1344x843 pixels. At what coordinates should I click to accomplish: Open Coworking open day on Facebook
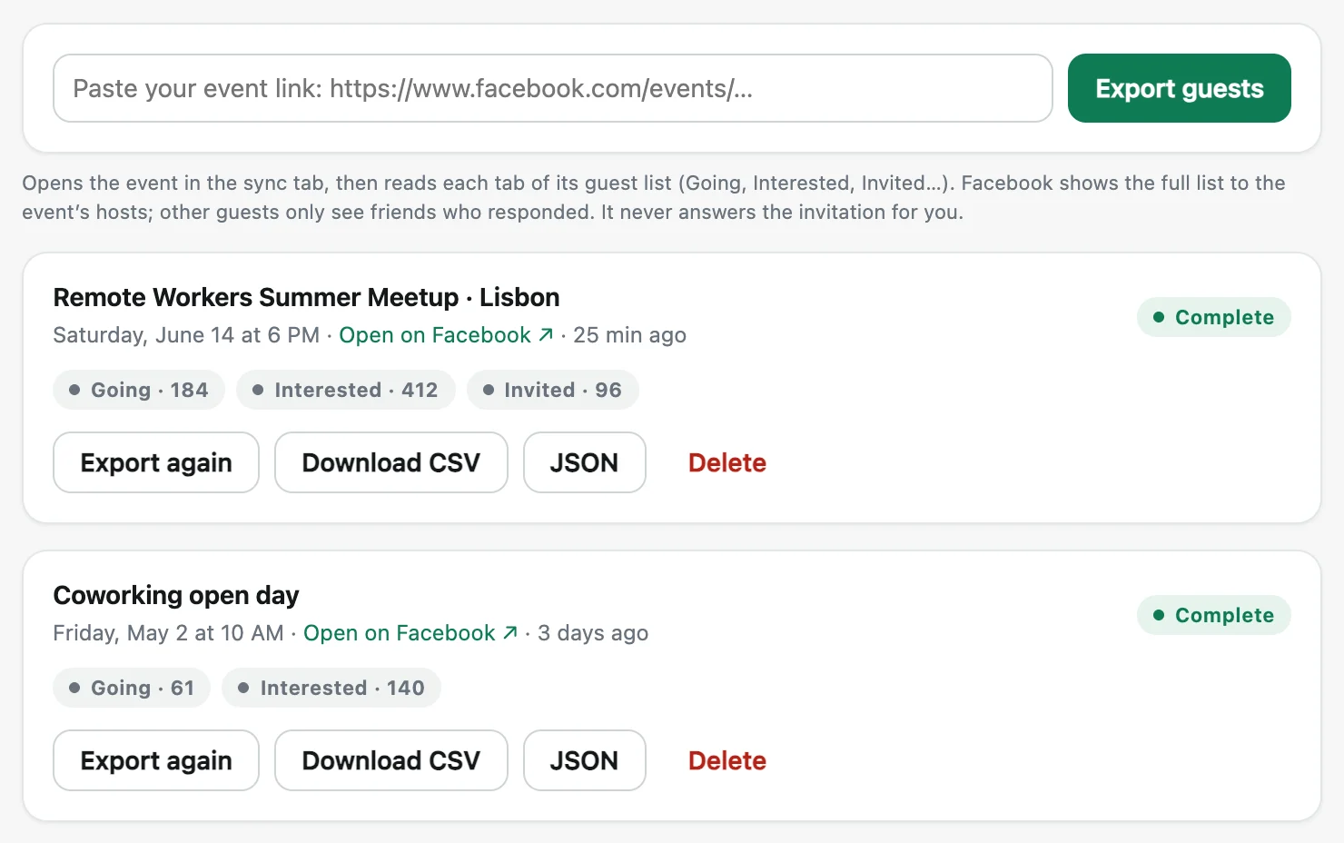coord(410,633)
